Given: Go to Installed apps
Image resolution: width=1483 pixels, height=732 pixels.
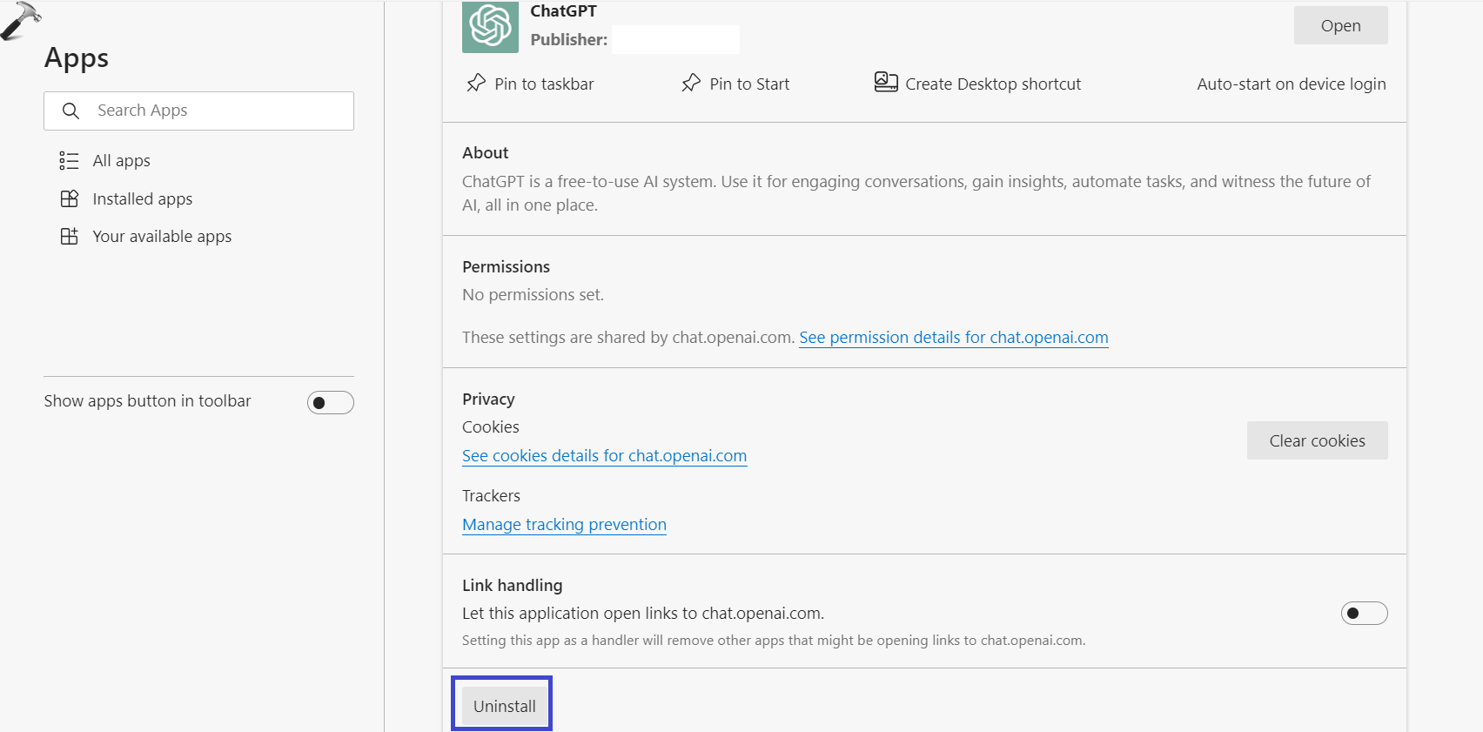Looking at the screenshot, I should (143, 199).
